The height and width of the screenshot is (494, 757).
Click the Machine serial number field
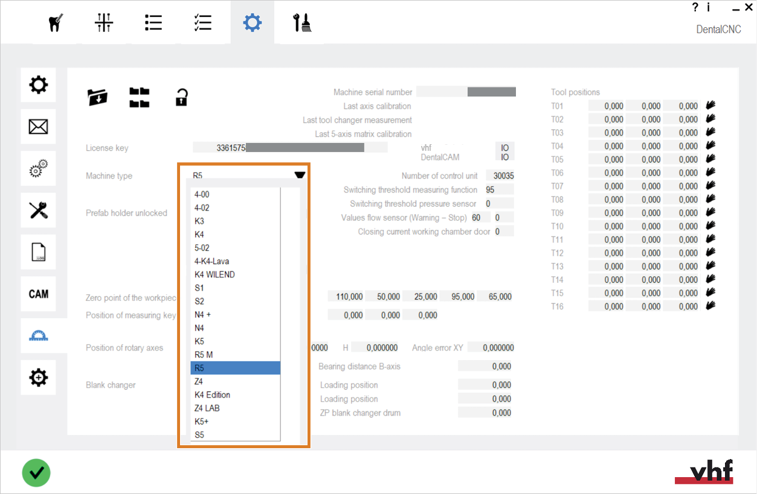click(x=466, y=92)
